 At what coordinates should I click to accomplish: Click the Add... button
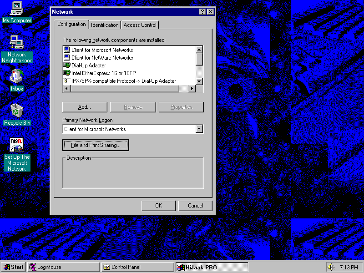pyautogui.click(x=85, y=107)
